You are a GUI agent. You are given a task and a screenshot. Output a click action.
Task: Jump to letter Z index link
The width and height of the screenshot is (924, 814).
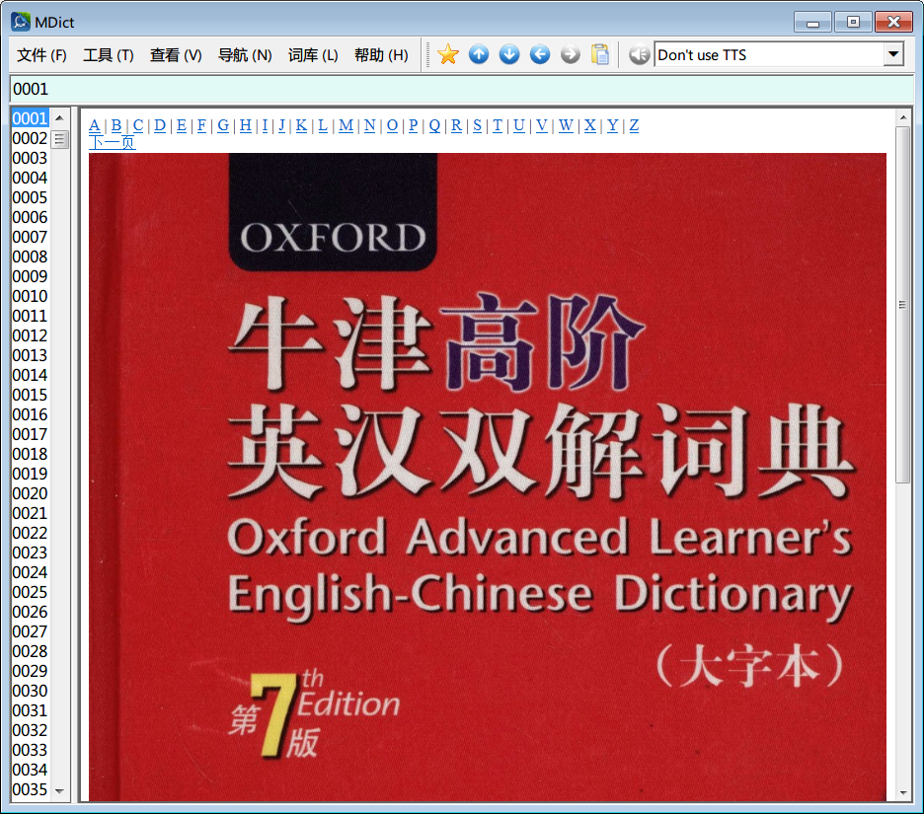click(x=634, y=125)
